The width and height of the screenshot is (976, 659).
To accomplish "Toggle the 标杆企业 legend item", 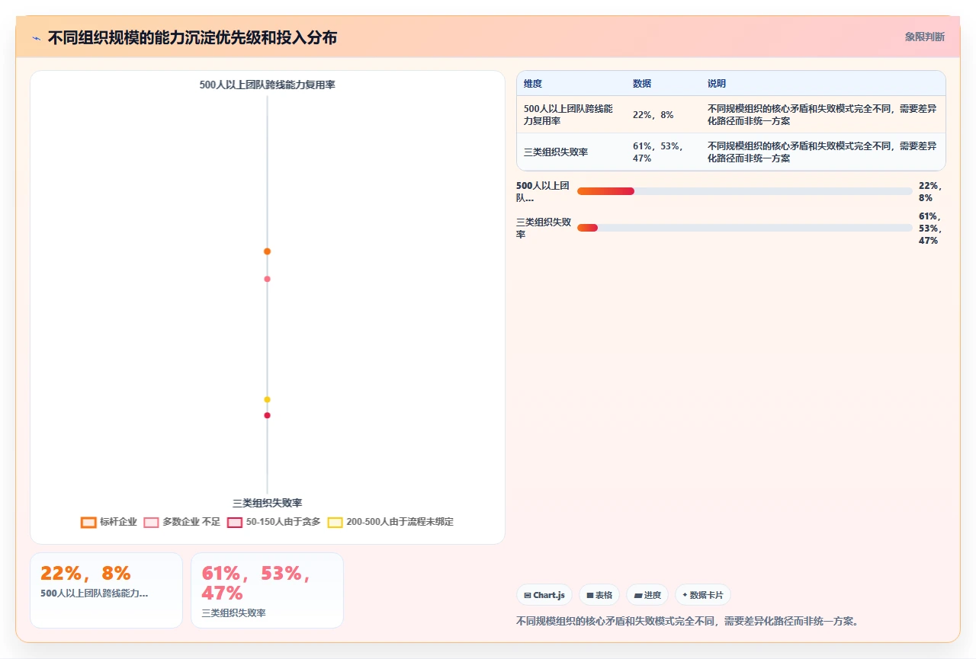I will pyautogui.click(x=109, y=522).
